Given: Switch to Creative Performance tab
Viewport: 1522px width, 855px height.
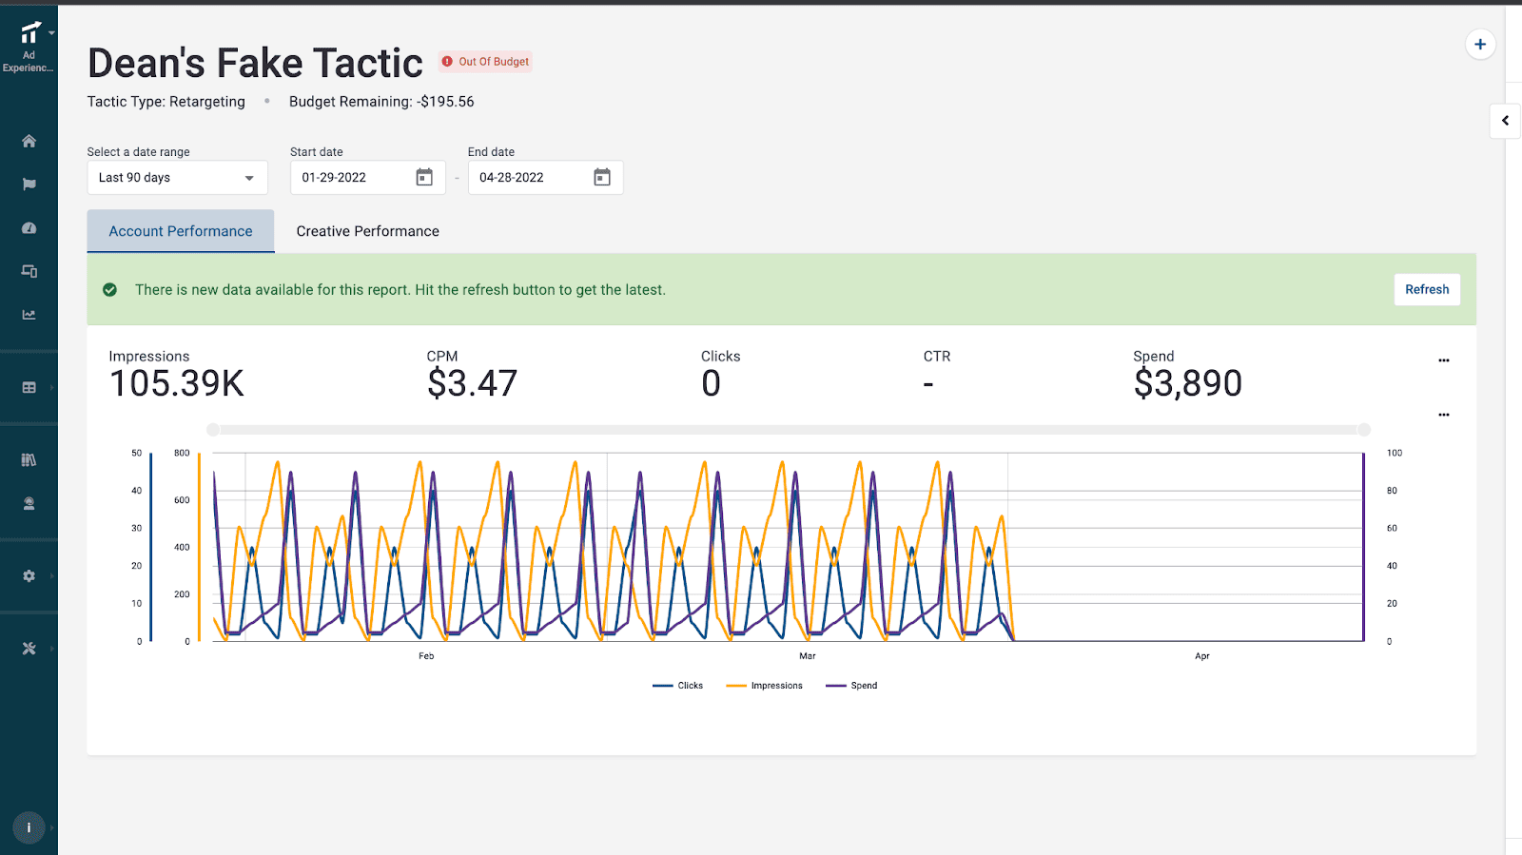Looking at the screenshot, I should click(367, 231).
